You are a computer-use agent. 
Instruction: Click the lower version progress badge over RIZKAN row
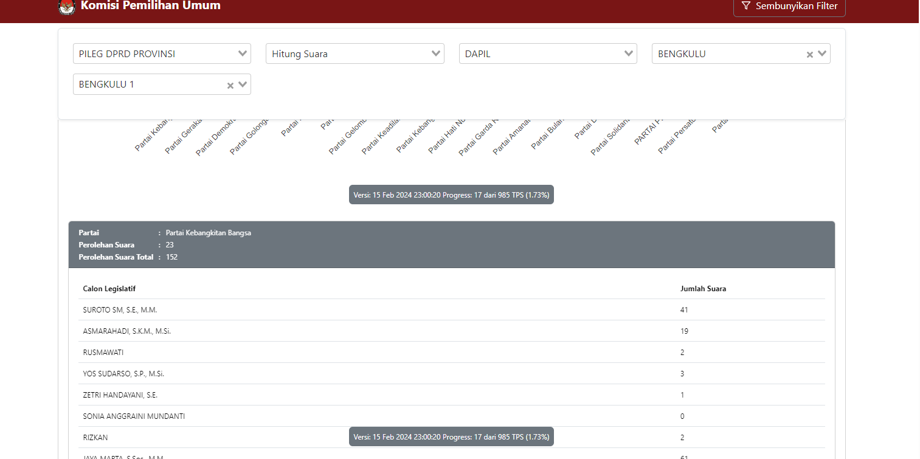coord(451,437)
